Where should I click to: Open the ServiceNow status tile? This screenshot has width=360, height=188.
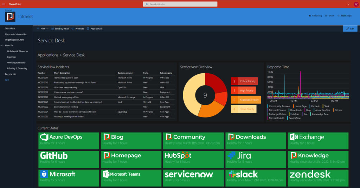[193, 178]
